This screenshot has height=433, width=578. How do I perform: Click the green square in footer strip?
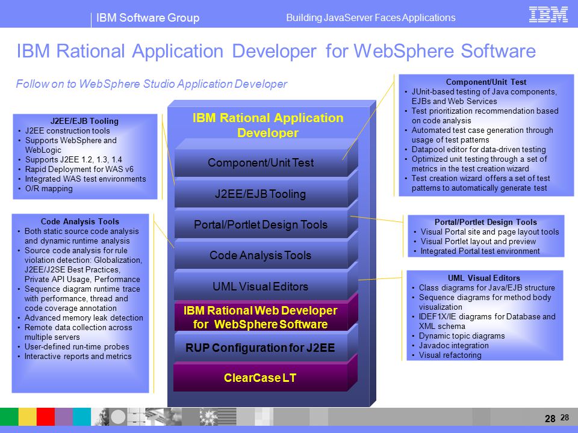coord(9,417)
